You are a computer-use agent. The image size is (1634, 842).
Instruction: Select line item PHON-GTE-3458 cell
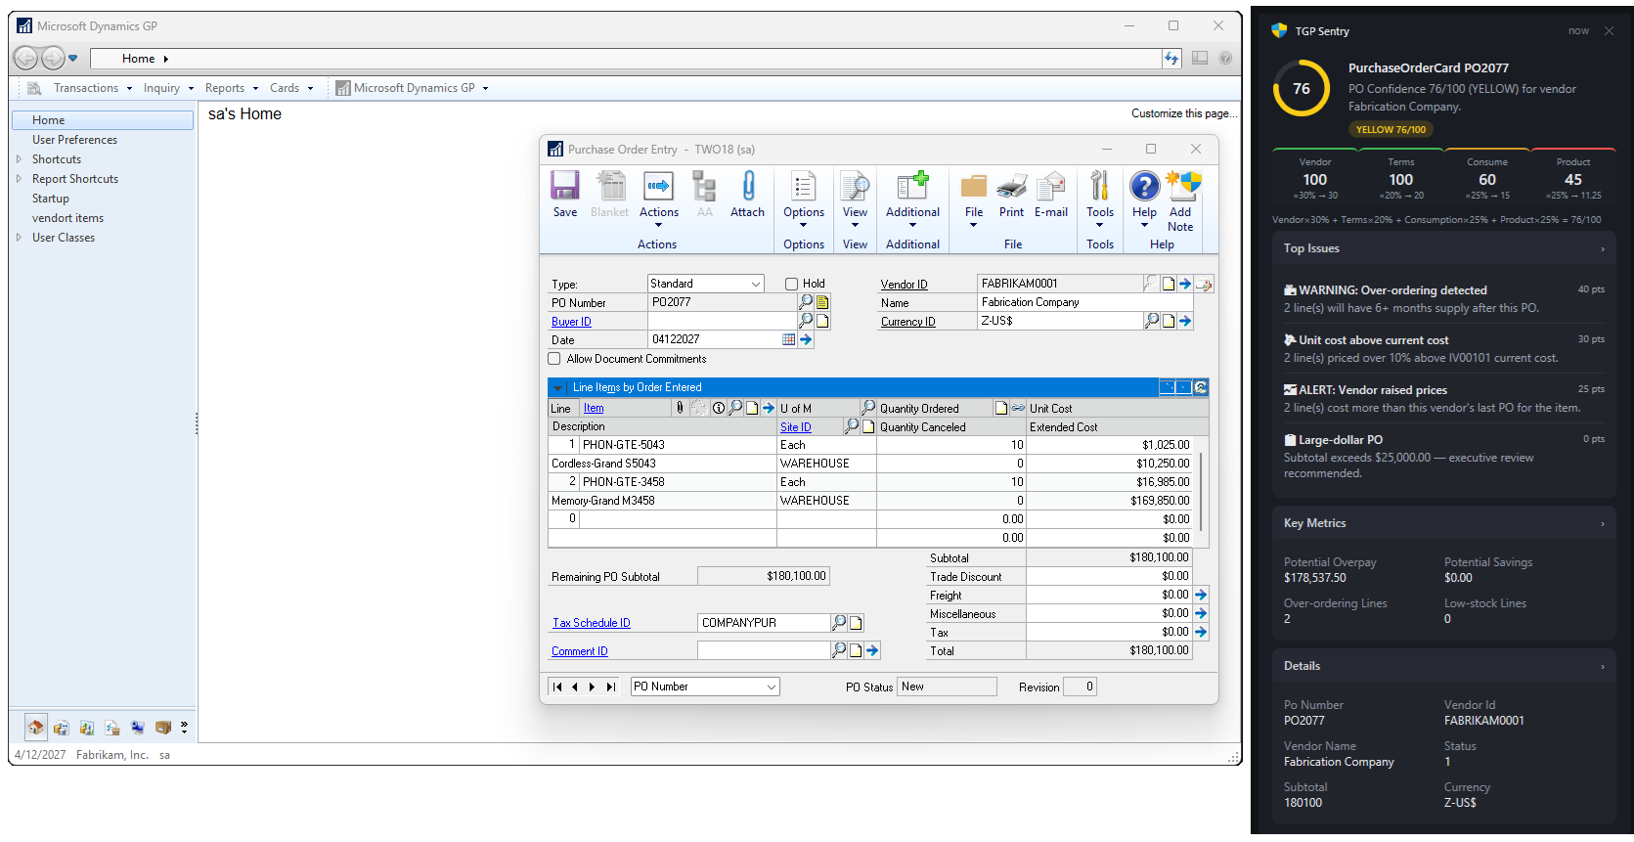pos(678,482)
